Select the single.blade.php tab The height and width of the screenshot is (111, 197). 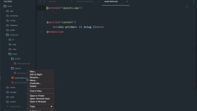(x=111, y=2)
